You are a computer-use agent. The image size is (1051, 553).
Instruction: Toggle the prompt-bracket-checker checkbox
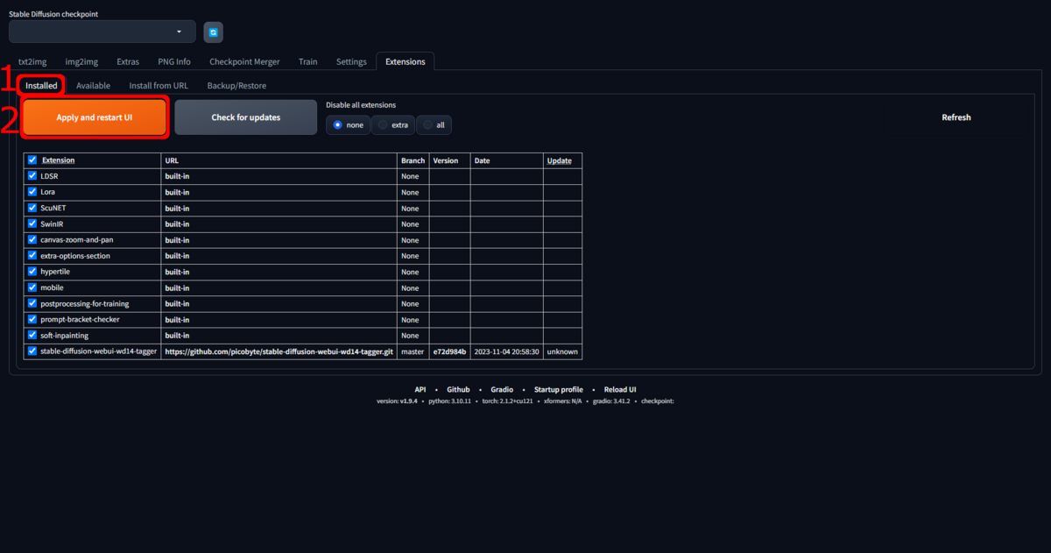tap(32, 319)
